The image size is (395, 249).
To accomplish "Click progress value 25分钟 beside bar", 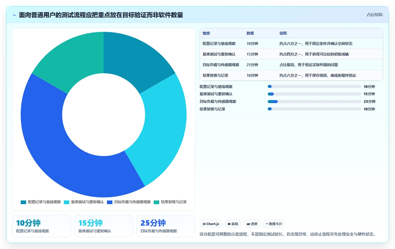I will (369, 102).
